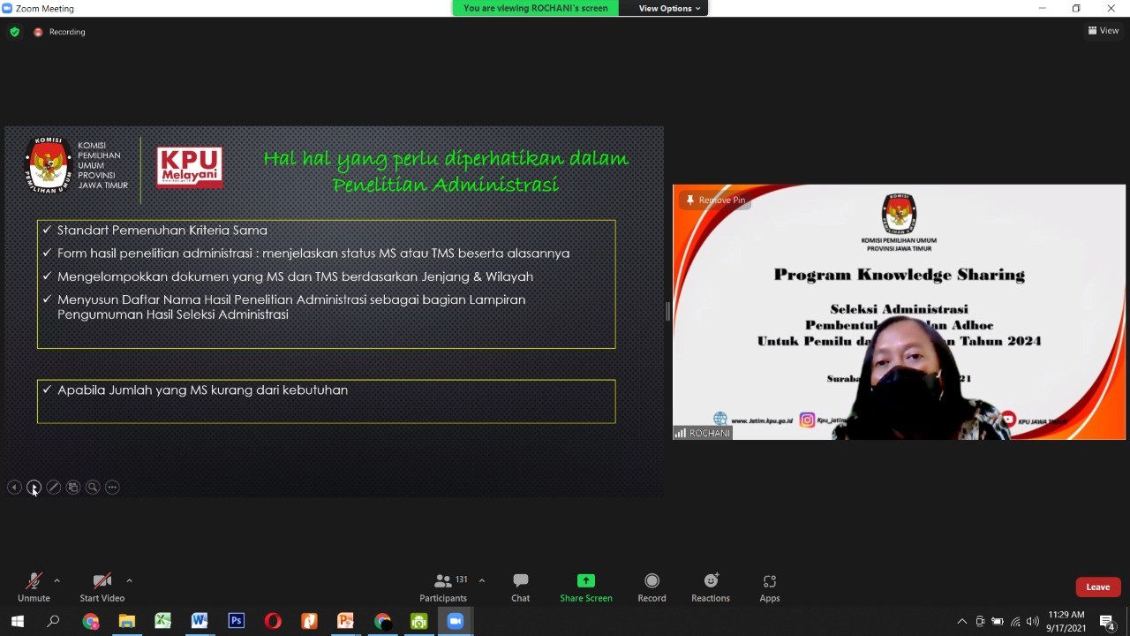The image size is (1130, 636).
Task: Click the see all slides icon
Action: 73,488
